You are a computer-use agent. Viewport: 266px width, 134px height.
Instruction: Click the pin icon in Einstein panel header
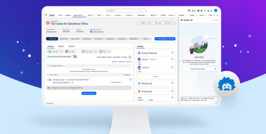[x=214, y=20]
